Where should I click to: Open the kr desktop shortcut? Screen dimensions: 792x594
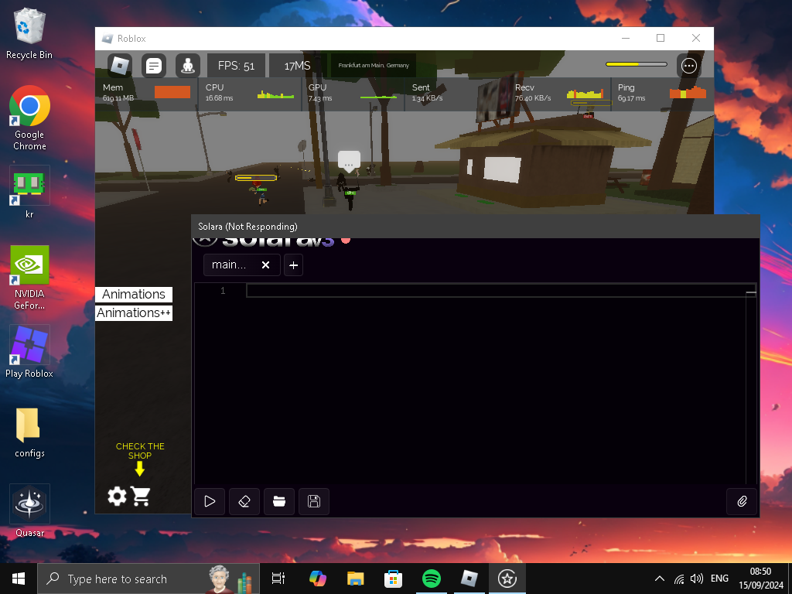(x=29, y=193)
